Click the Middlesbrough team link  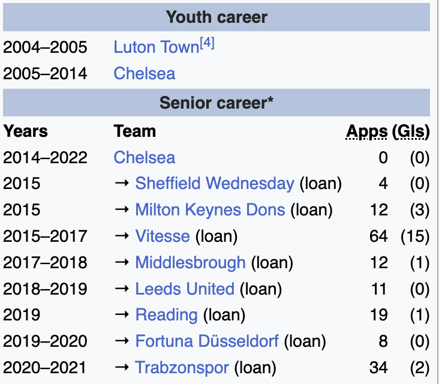[x=191, y=263]
